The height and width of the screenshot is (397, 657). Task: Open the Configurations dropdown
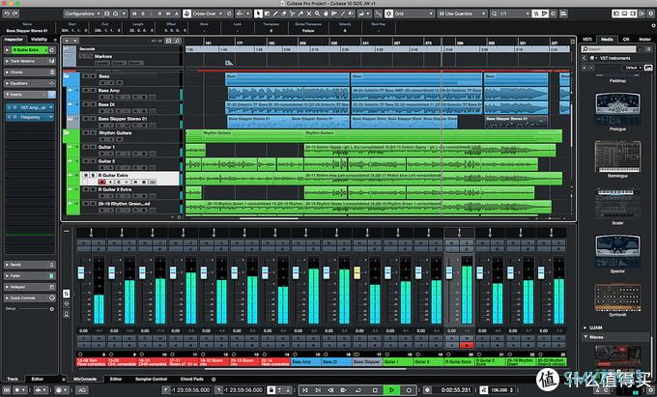pos(83,14)
